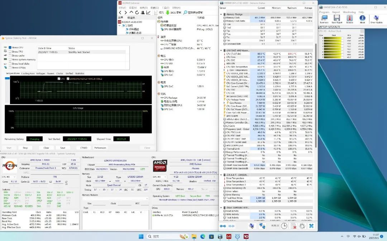
Task: Collapse the Memory Timings sensor group
Action: pos(221,14)
